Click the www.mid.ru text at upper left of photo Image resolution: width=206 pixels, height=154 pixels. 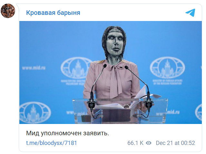pos(34,68)
